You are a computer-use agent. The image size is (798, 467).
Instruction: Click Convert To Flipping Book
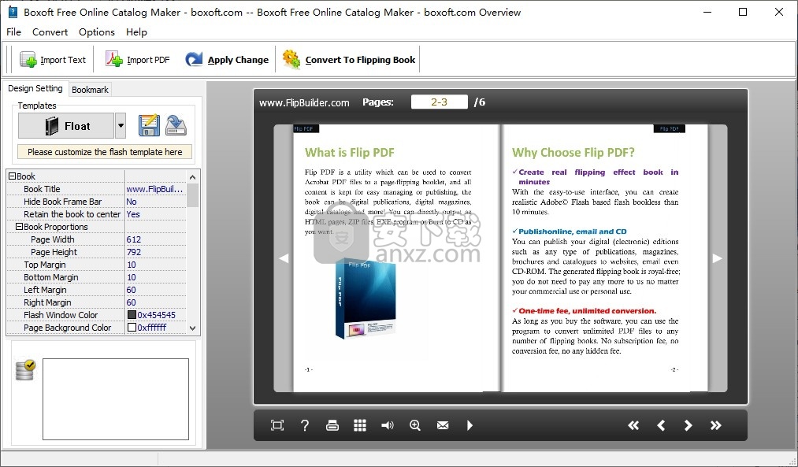tap(349, 60)
